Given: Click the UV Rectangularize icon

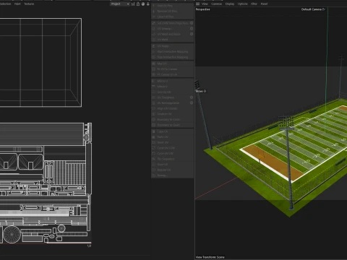Looking at the screenshot, I should pyautogui.click(x=154, y=103).
